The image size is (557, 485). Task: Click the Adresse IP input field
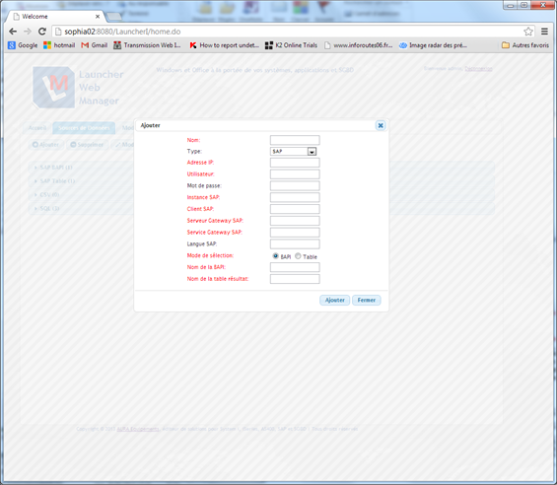(x=295, y=163)
